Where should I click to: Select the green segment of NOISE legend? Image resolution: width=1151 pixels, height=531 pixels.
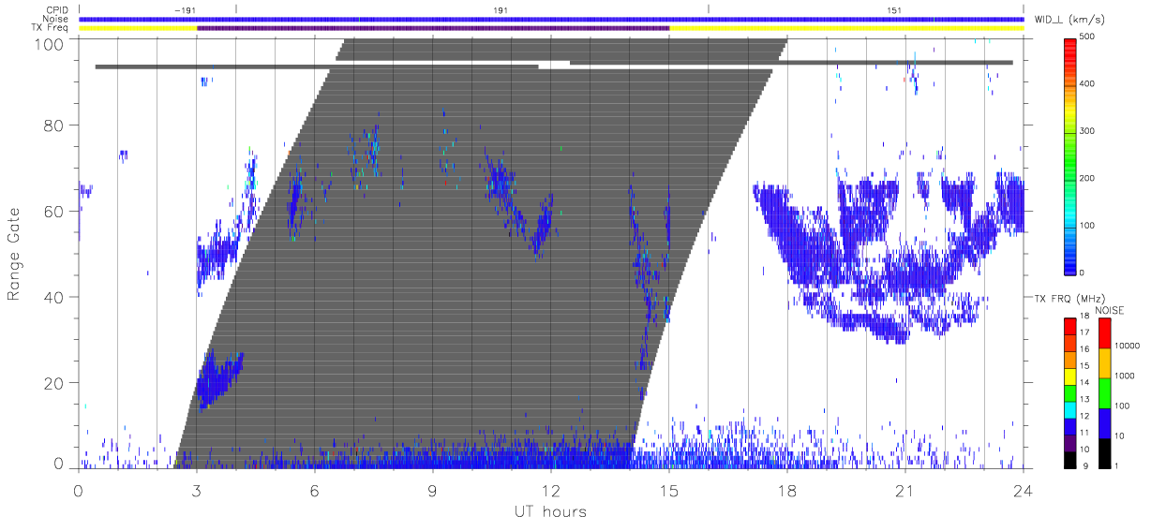(x=1103, y=392)
